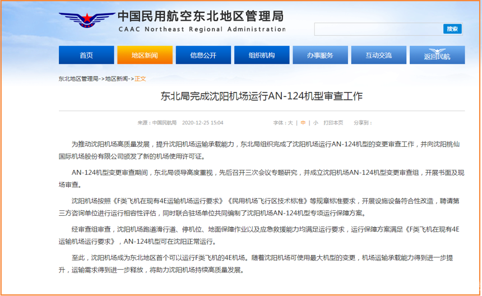Click the 返回民航 button
This screenshot has width=482, height=296.
tap(437, 55)
